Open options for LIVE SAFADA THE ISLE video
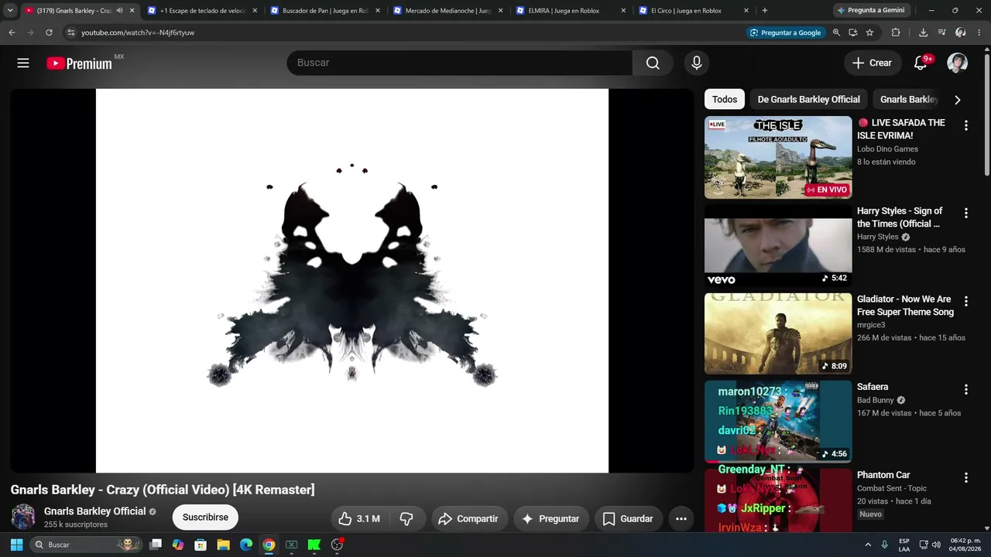991x557 pixels. coord(965,125)
